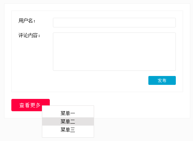Viewport: 193px width, 141px height.
Task: Collapse the menu via 查看更多
Action: [31, 105]
